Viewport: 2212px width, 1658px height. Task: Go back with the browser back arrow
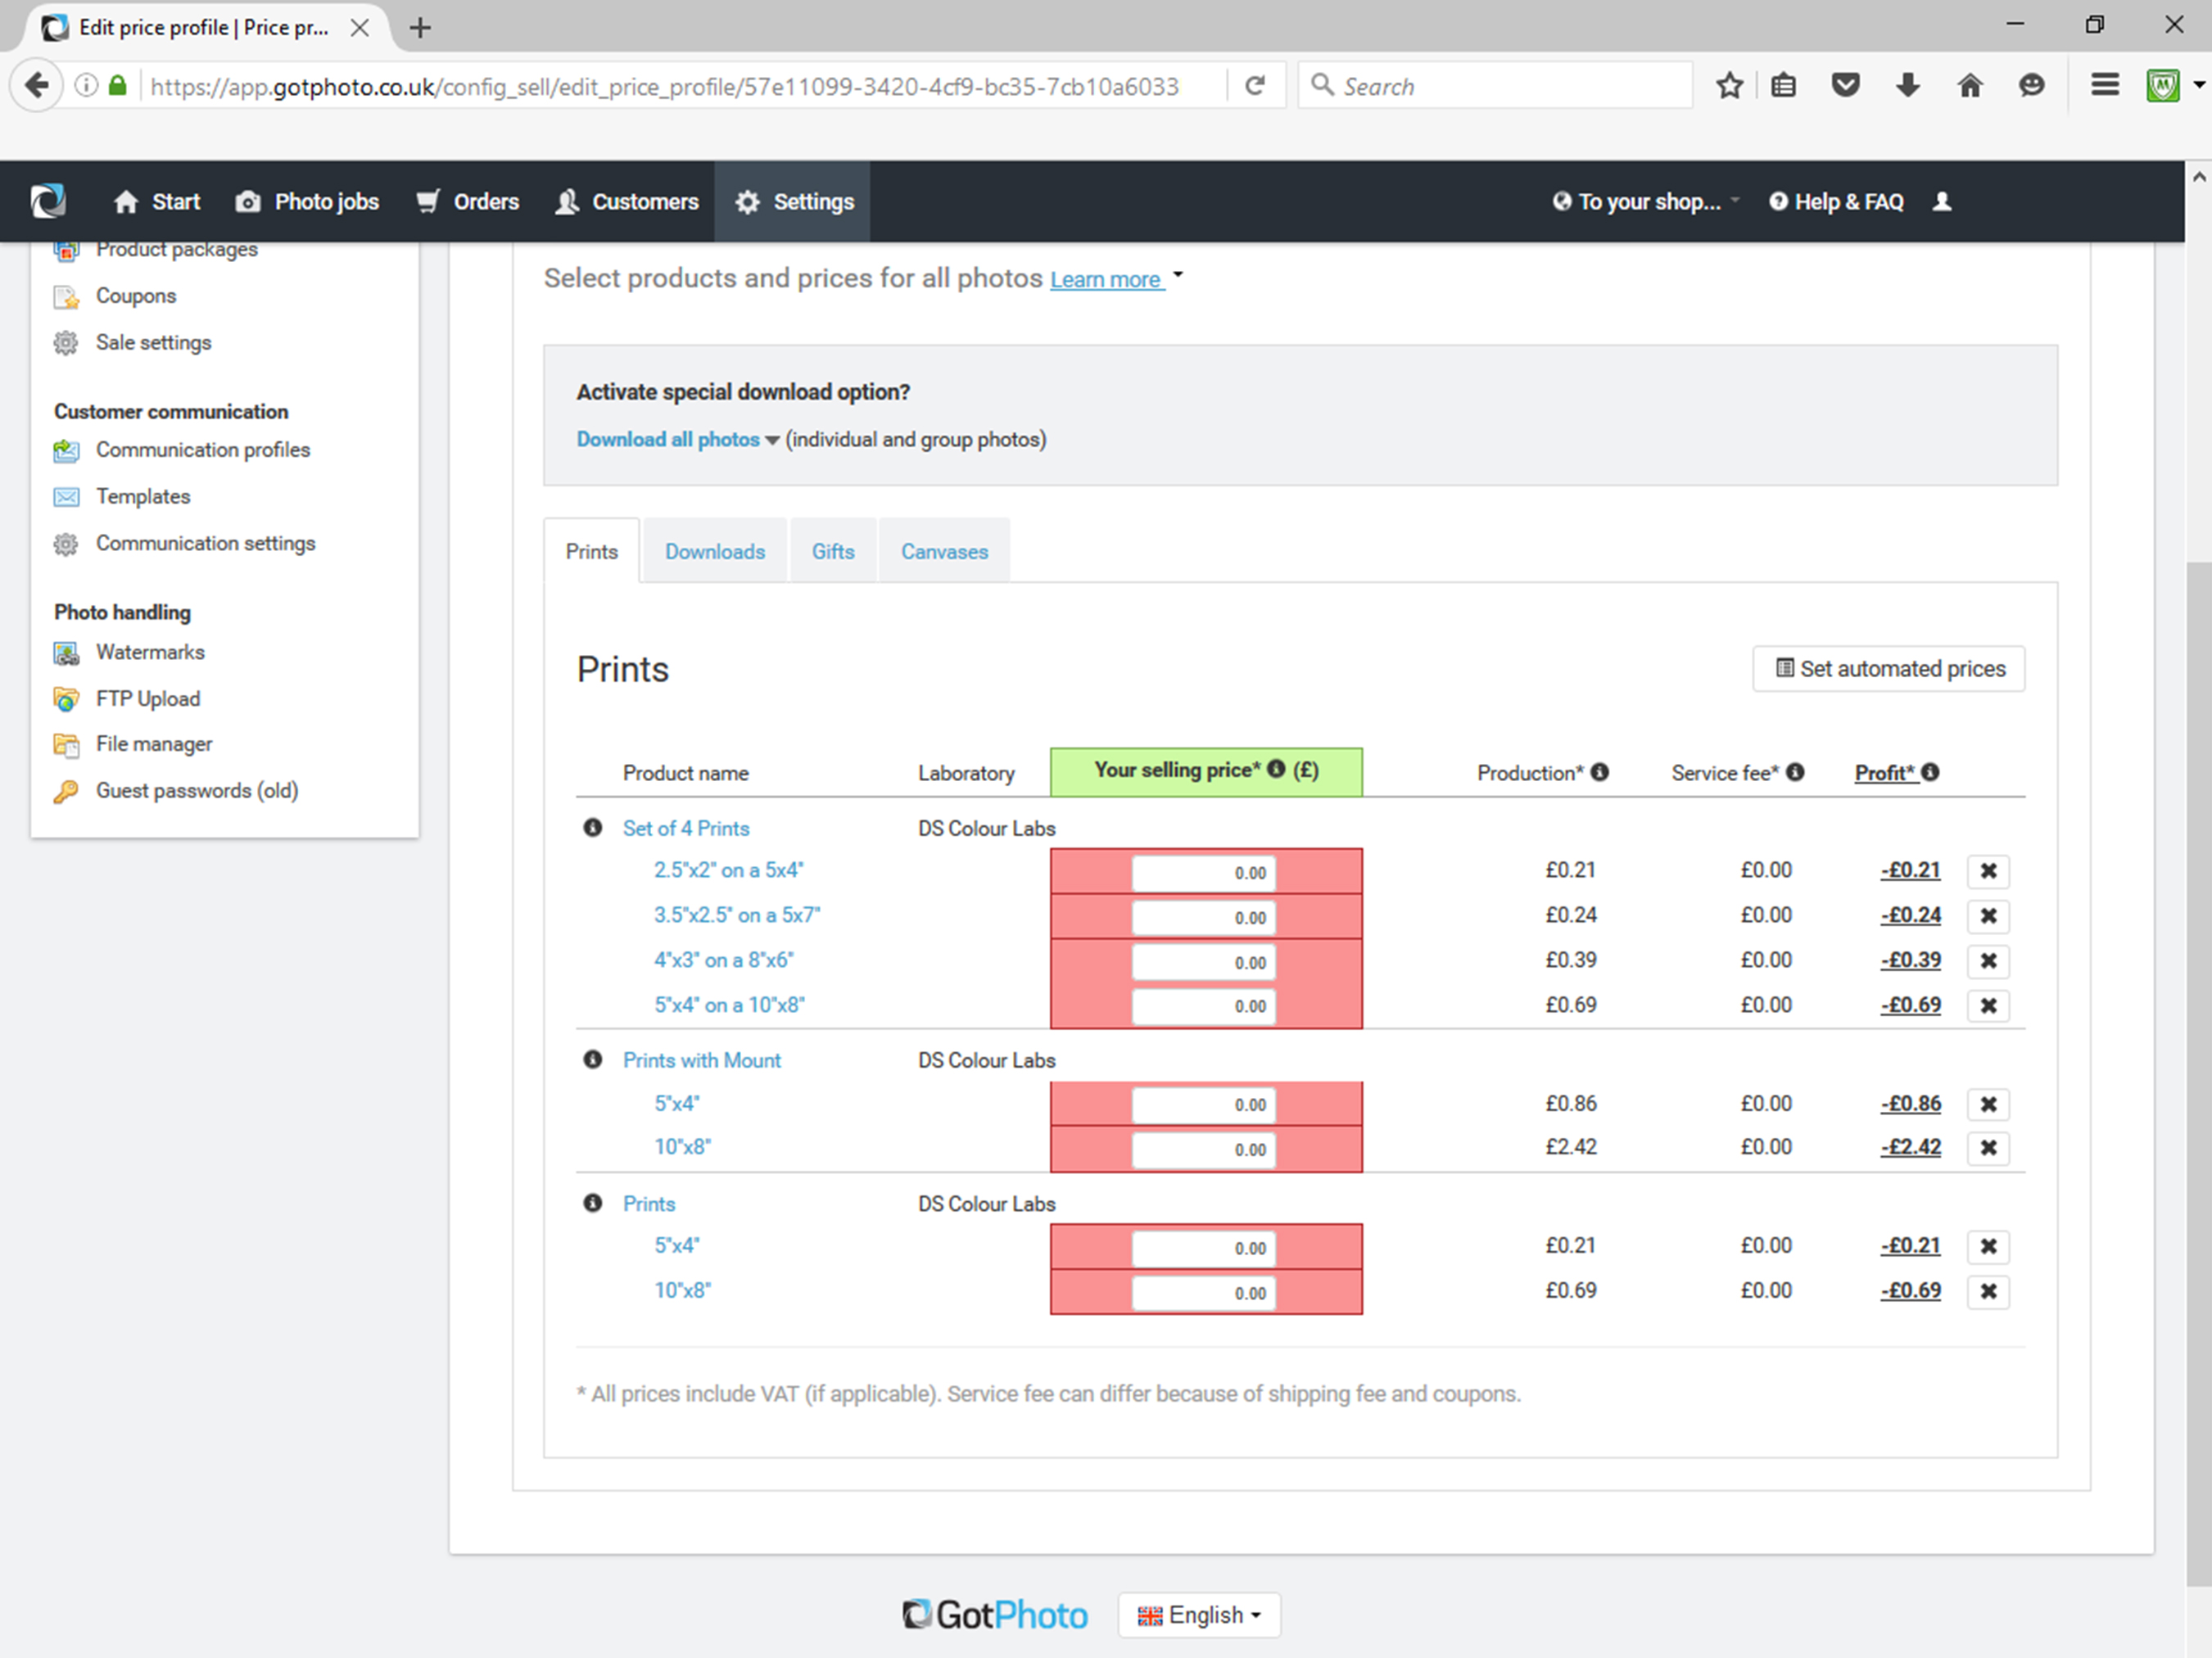(x=37, y=86)
